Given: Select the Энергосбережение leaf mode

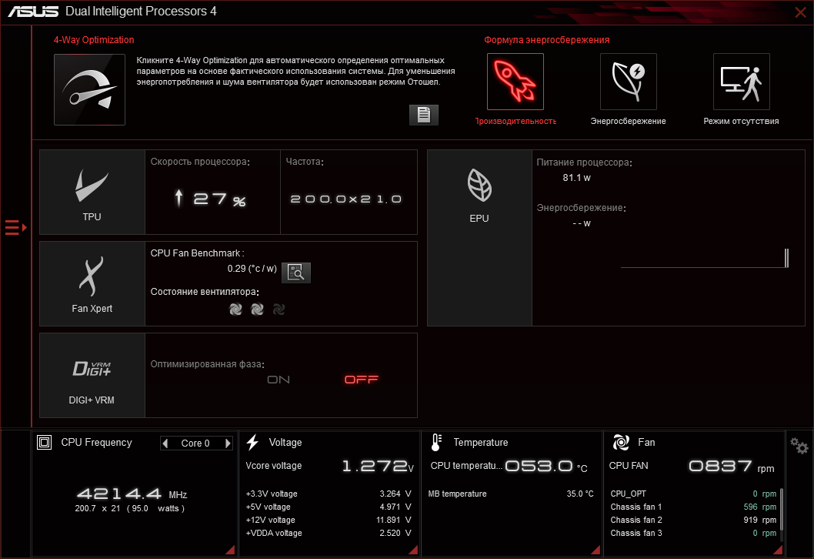Looking at the screenshot, I should click(628, 82).
